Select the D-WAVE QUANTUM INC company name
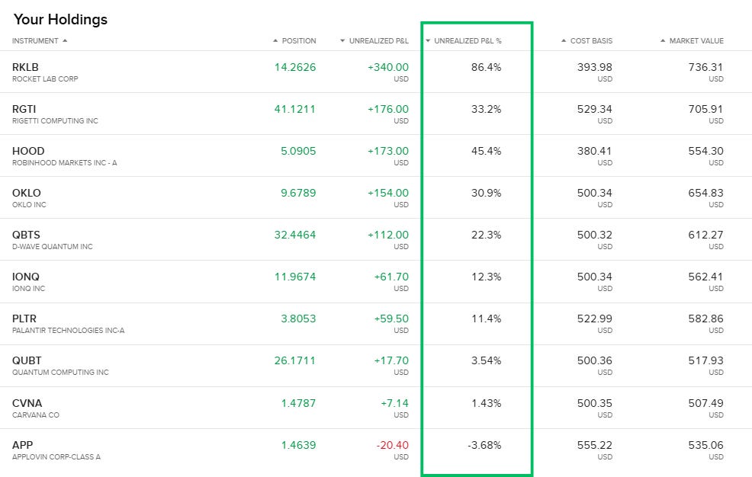Screen dimensions: 752x477 (x=53, y=247)
